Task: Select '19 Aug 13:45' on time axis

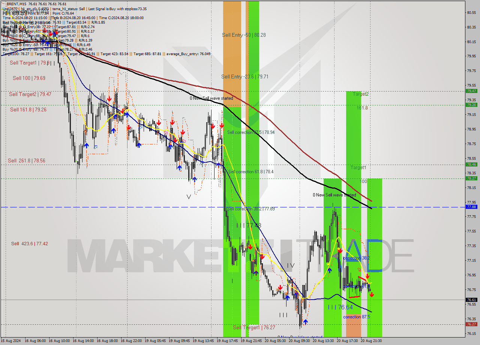Action: (x=203, y=341)
